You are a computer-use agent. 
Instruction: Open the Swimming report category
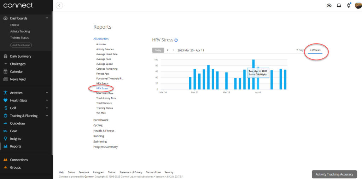(100, 142)
